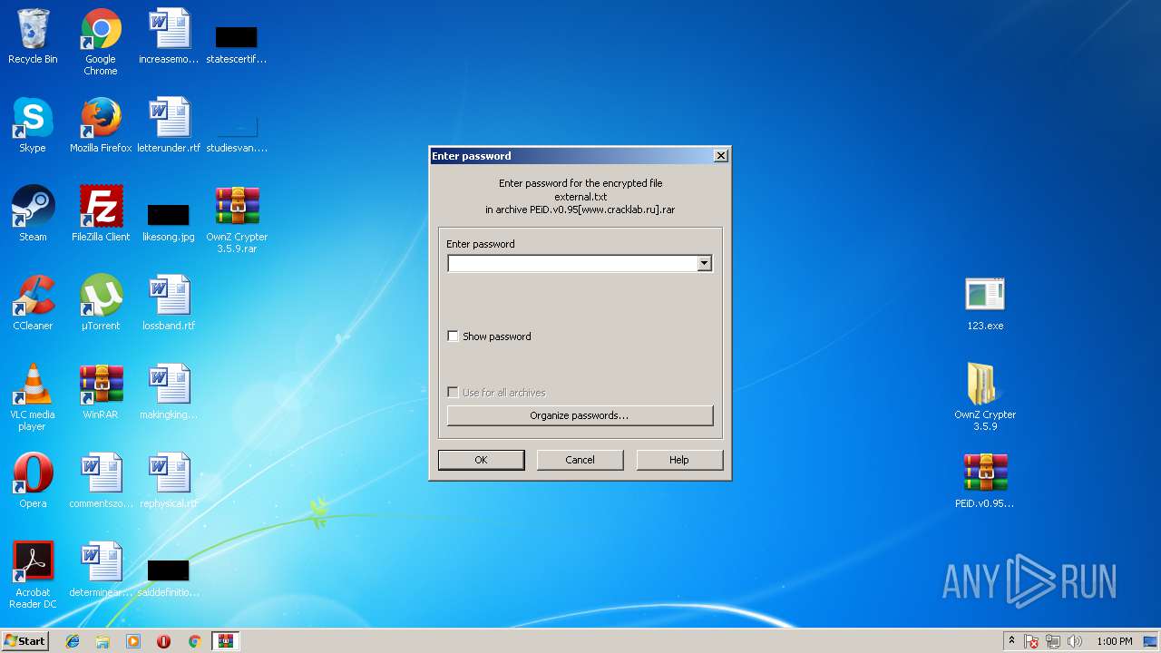The width and height of the screenshot is (1161, 653).
Task: Enable the Show password checkbox
Action: (454, 336)
